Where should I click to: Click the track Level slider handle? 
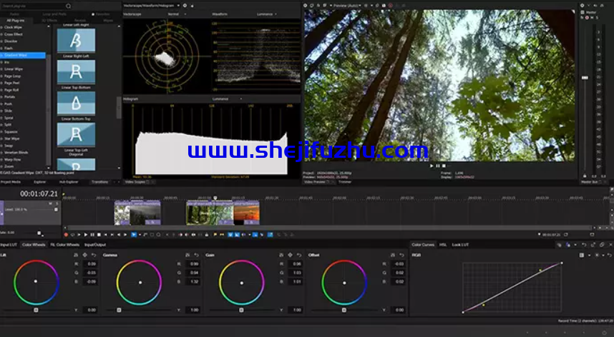pos(56,210)
